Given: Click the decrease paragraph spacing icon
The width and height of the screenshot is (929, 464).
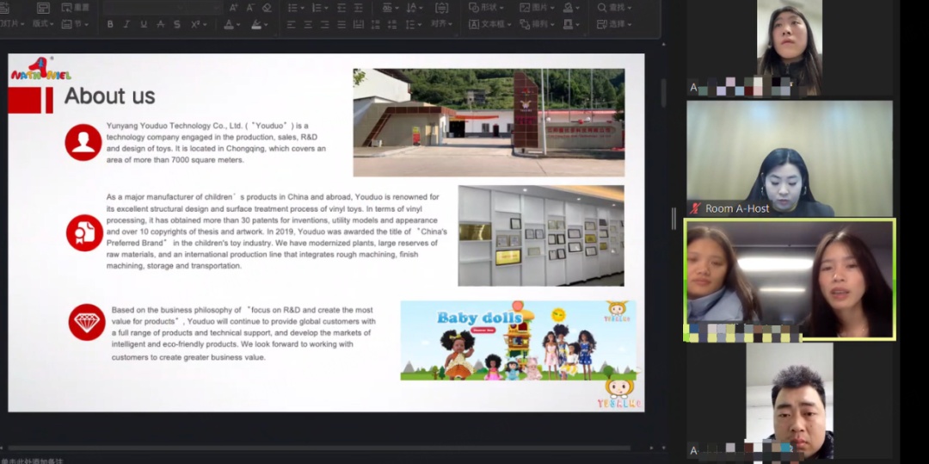Looking at the screenshot, I should [391, 24].
